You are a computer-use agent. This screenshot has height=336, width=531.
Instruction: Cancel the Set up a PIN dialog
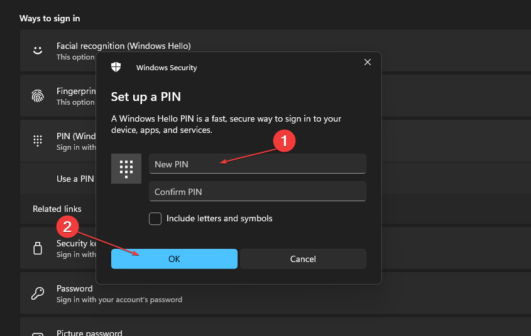(303, 259)
